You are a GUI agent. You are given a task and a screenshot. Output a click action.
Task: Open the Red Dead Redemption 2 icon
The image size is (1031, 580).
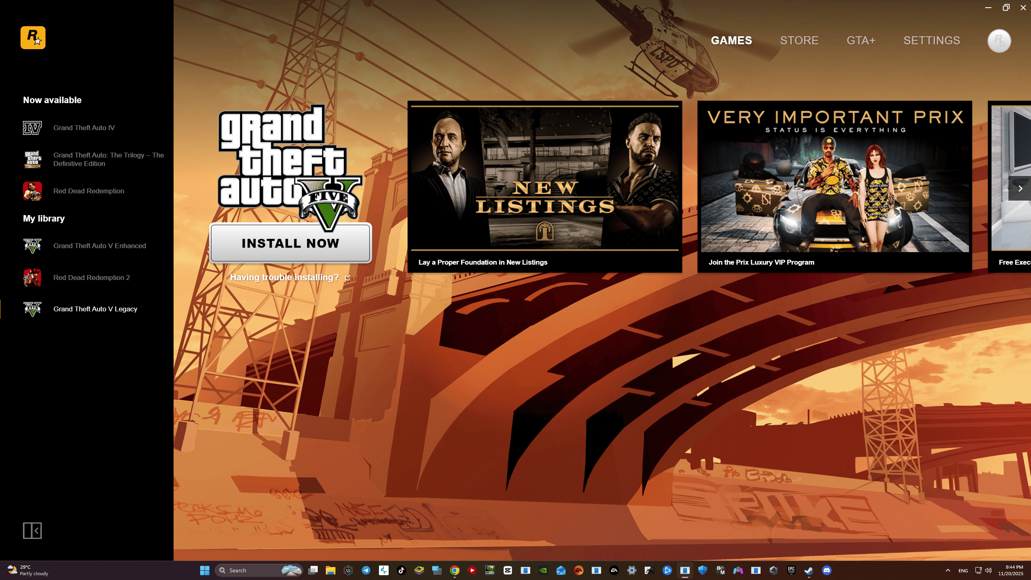[32, 278]
